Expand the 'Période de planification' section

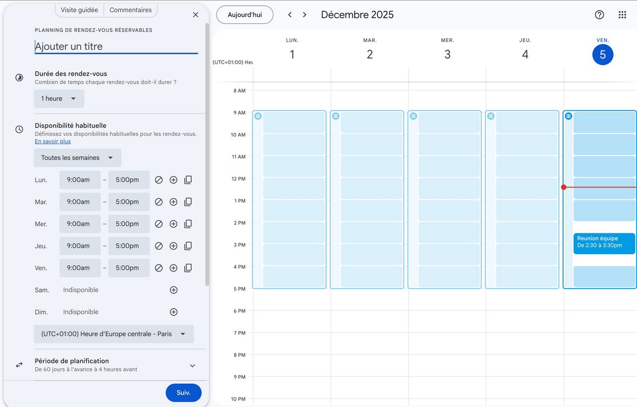point(192,366)
